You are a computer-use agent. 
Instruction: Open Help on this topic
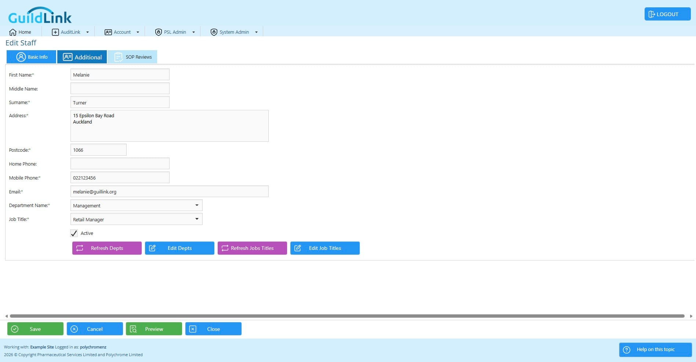[x=655, y=350]
